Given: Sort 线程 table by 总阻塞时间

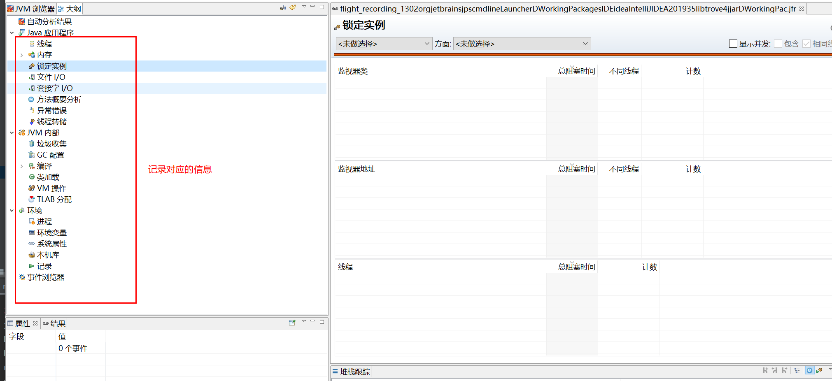Looking at the screenshot, I should tap(572, 267).
